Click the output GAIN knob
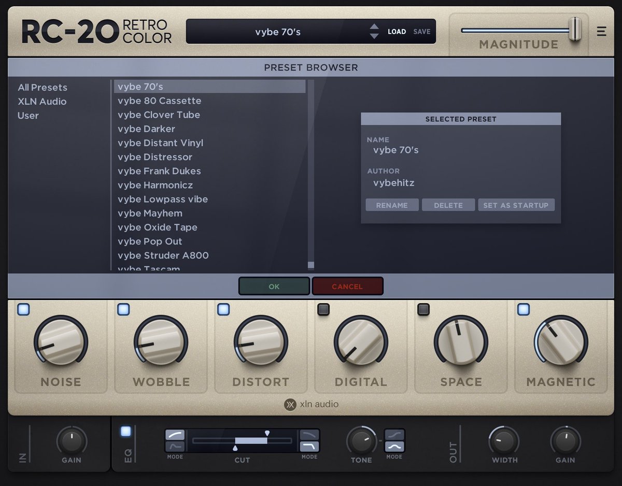This screenshot has height=486, width=622. coord(566,441)
